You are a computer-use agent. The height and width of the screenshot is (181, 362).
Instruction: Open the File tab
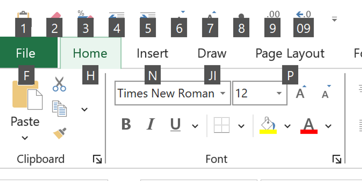tap(26, 53)
